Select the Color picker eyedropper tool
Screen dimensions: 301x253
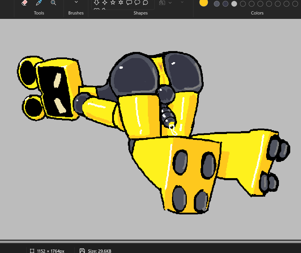tap(39, 3)
